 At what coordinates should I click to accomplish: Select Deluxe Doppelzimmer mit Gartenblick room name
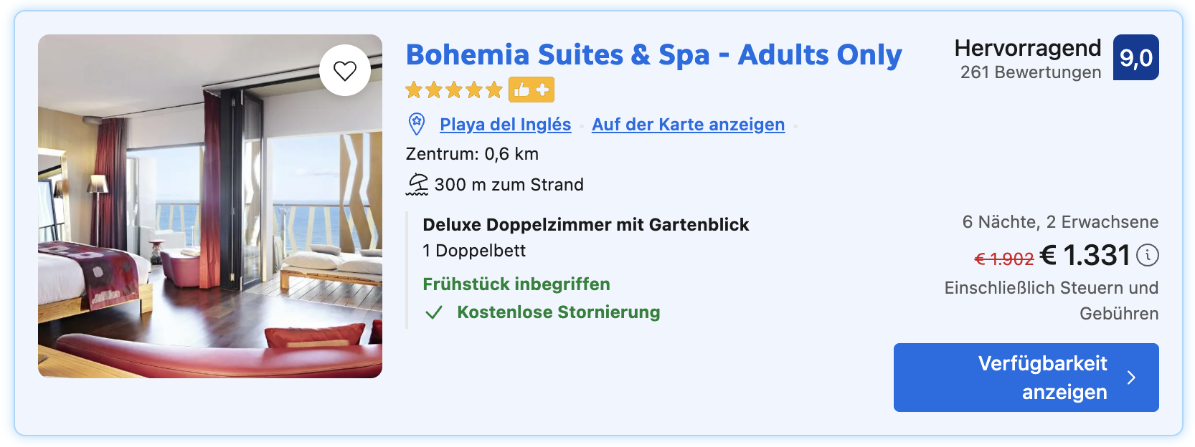585,225
